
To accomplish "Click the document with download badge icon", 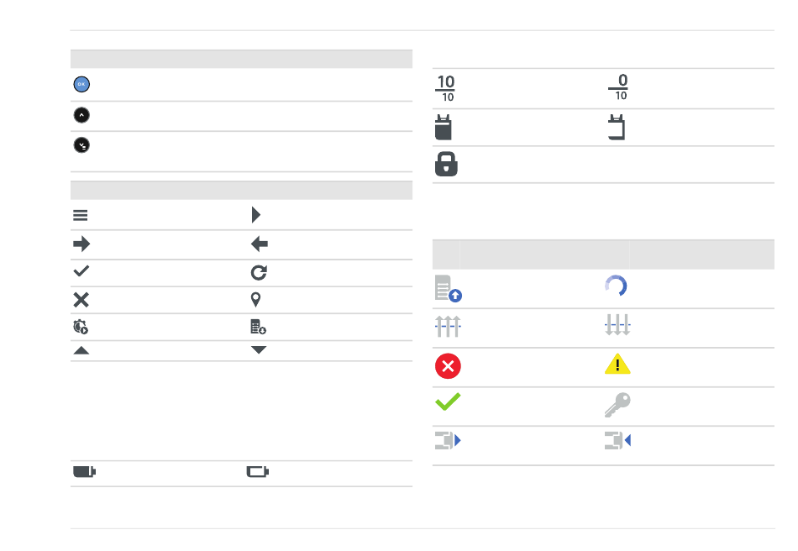I will [258, 327].
